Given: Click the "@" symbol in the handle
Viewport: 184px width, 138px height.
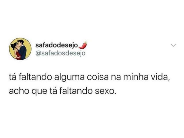Looking at the screenshot, I should point(38,54).
